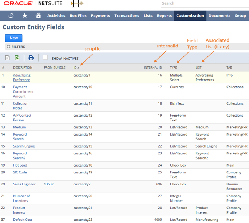This screenshot has width=249, height=223.
Task: Open the Payment Commitment Amount field
Action: click(x=23, y=91)
